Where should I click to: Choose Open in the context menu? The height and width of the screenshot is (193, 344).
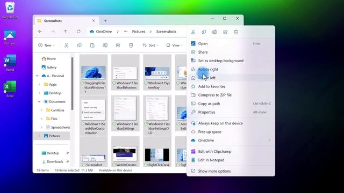click(x=231, y=43)
